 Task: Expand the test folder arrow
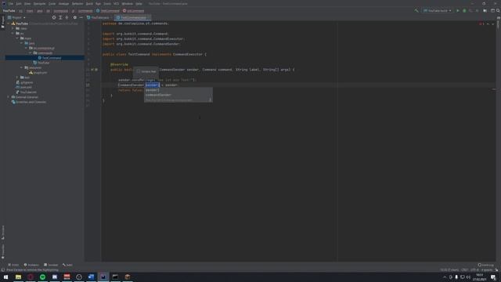(17, 78)
